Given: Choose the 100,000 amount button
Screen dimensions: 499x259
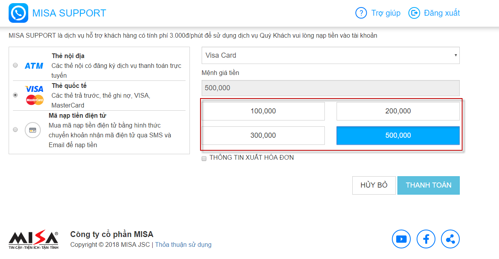Looking at the screenshot, I should (263, 111).
